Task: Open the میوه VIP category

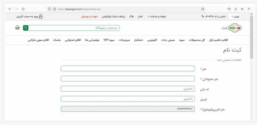Action: (109, 40)
